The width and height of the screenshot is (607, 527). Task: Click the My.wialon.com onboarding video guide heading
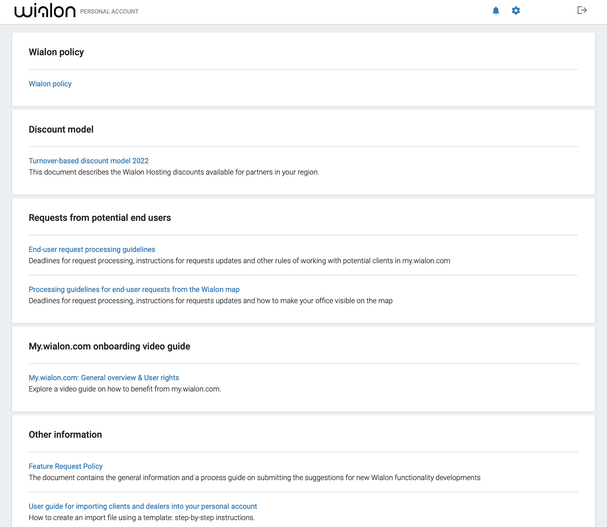click(110, 346)
